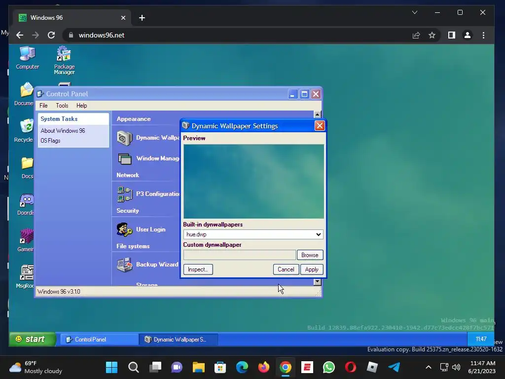Open Windows 11 Start menu on taskbar

click(112, 367)
